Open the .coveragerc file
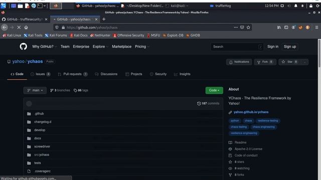Screen dimensions: 321x180 tap(42, 171)
